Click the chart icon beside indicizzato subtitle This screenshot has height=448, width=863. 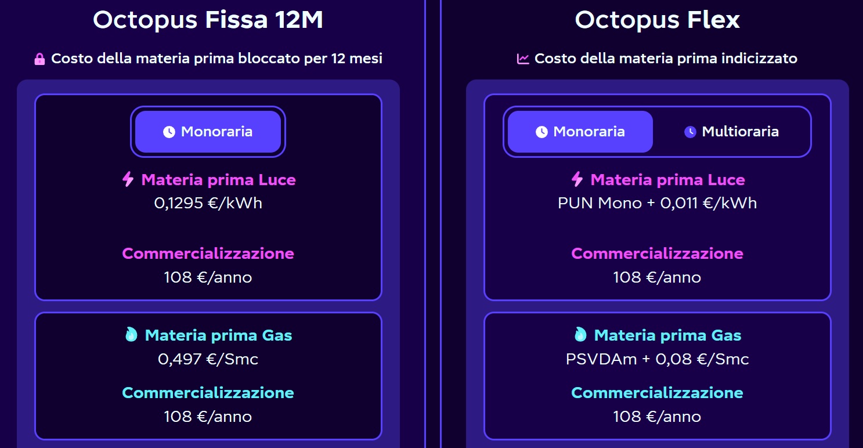[523, 59]
